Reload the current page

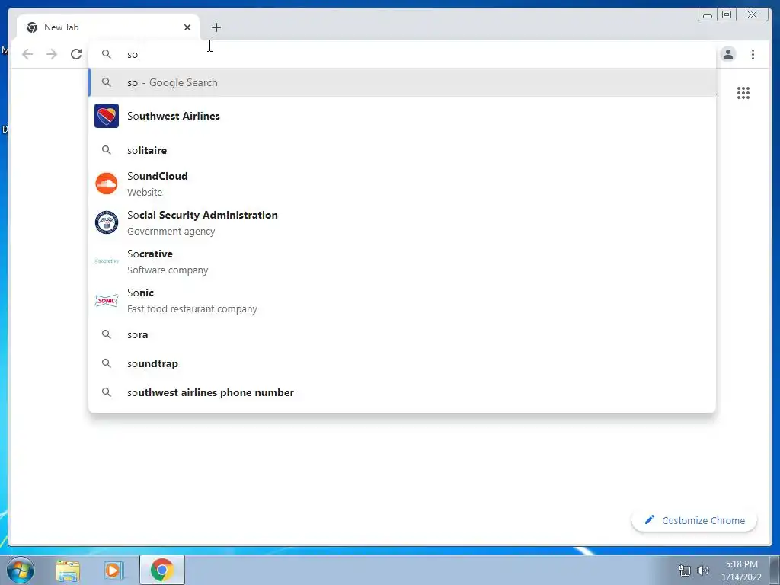pos(76,54)
